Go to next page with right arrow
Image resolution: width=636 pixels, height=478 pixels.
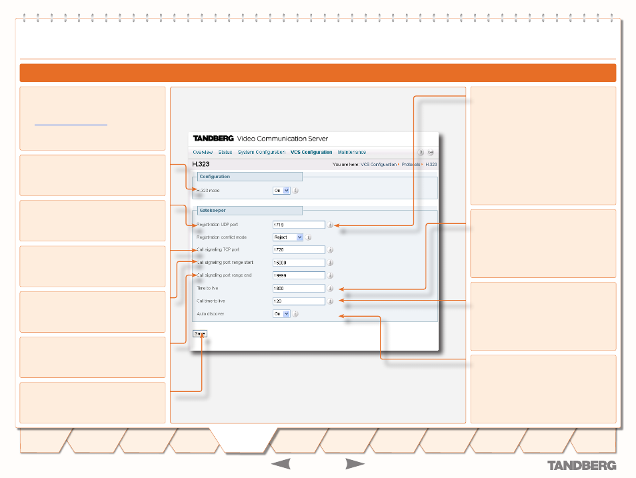355,464
